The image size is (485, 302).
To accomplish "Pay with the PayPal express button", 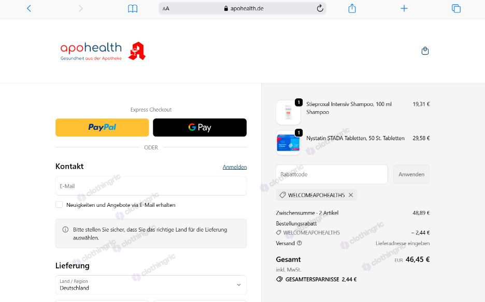I will (102, 127).
